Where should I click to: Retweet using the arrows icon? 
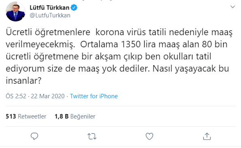(92, 136)
